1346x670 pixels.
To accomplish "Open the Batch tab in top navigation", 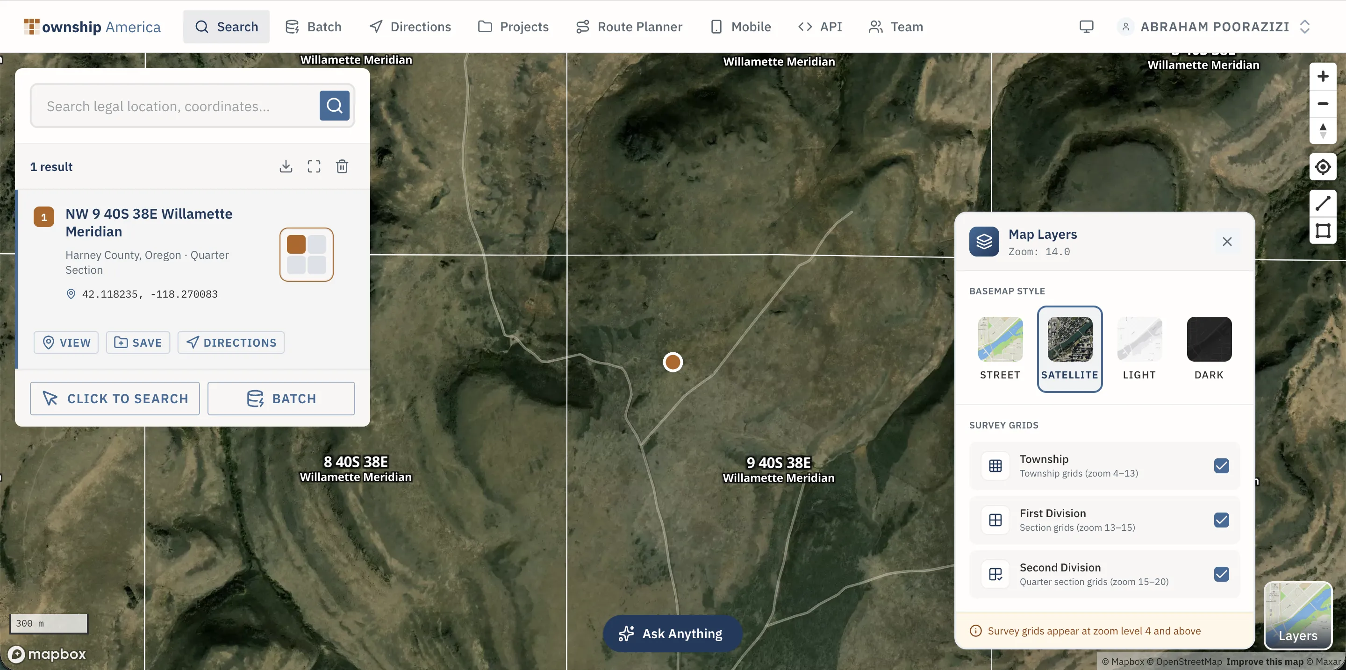I will [314, 27].
